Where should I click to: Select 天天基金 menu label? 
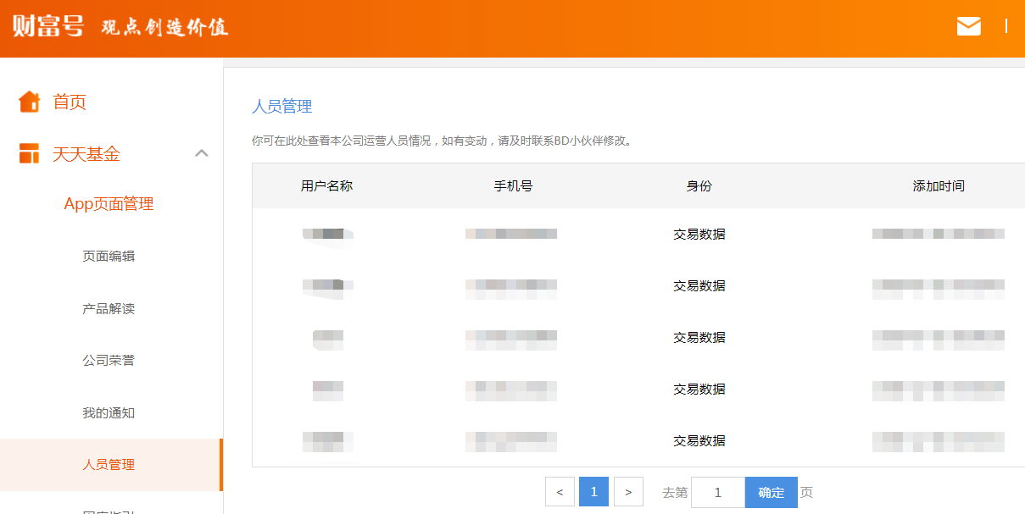(x=86, y=154)
